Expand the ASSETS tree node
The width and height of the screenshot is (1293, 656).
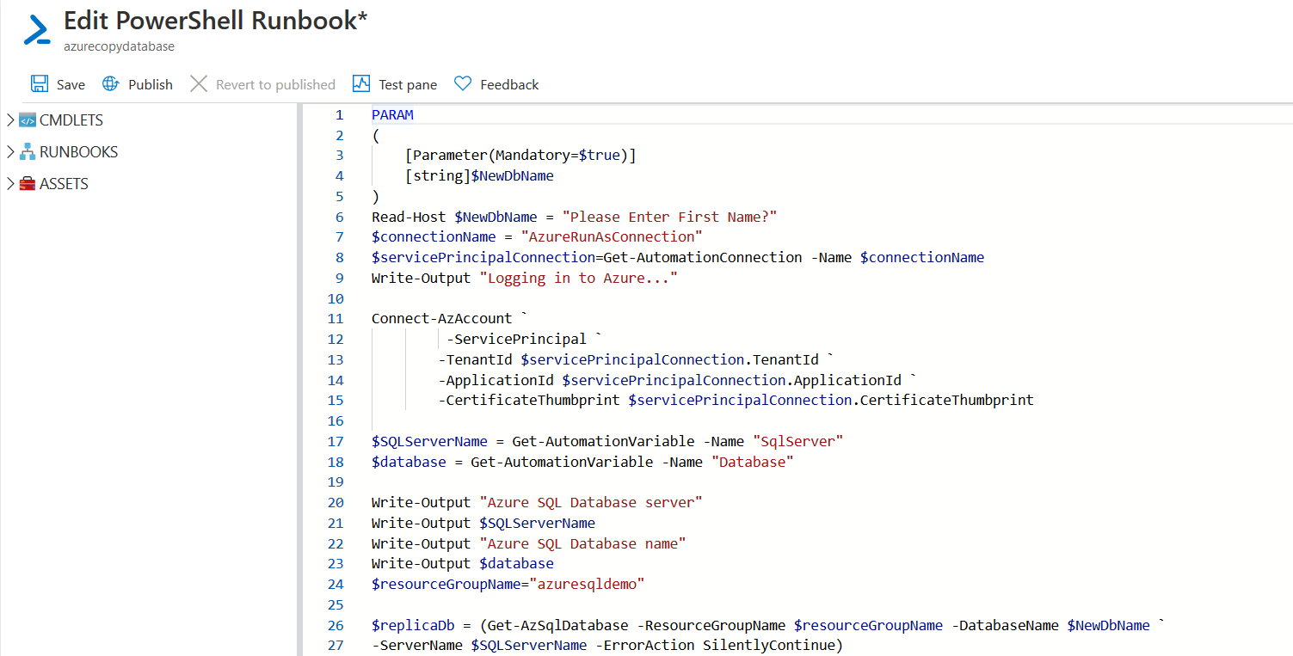(x=10, y=184)
